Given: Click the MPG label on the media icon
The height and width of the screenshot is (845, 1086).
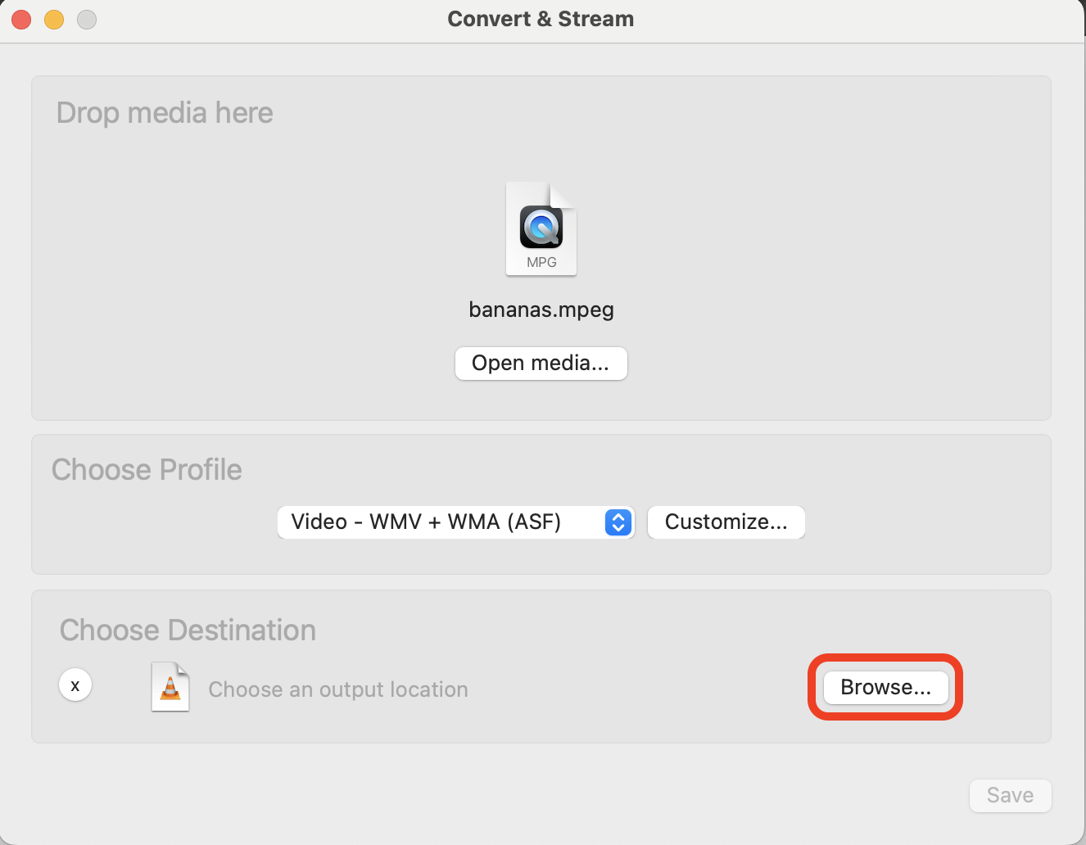Looking at the screenshot, I should (x=541, y=262).
